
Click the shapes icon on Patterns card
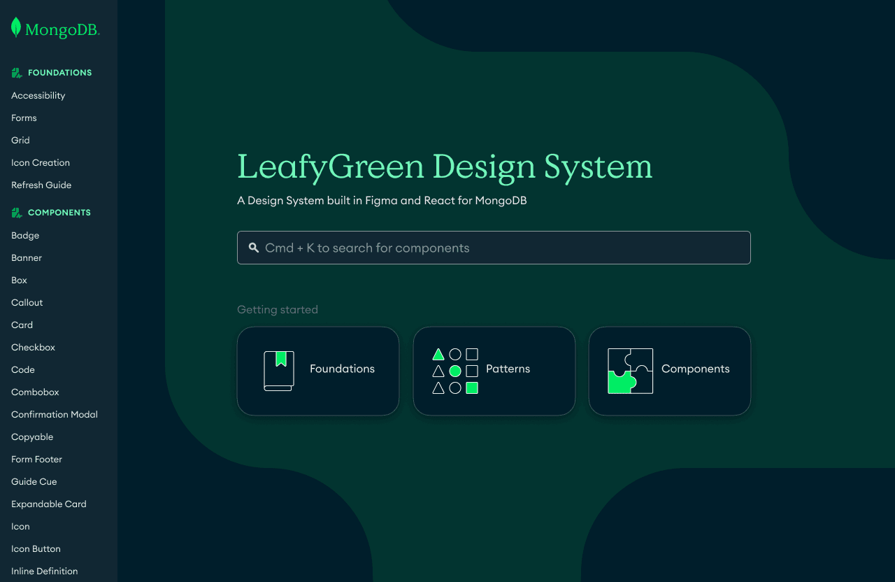455,371
